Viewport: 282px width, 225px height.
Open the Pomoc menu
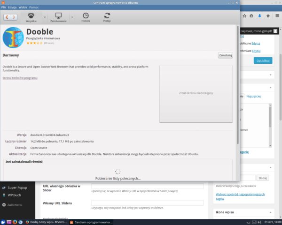click(x=34, y=7)
